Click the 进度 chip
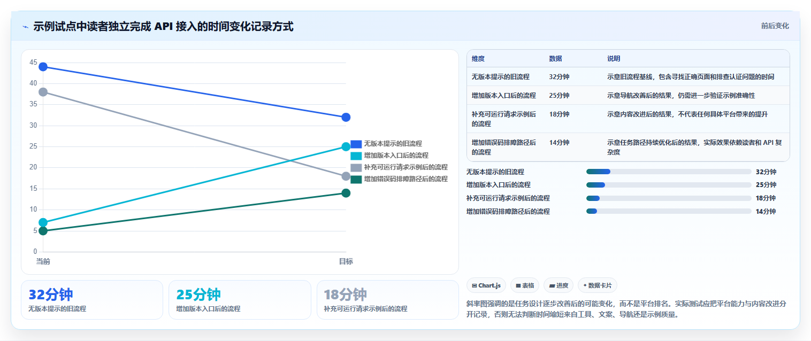Viewport: 811px width, 341px height. click(558, 285)
